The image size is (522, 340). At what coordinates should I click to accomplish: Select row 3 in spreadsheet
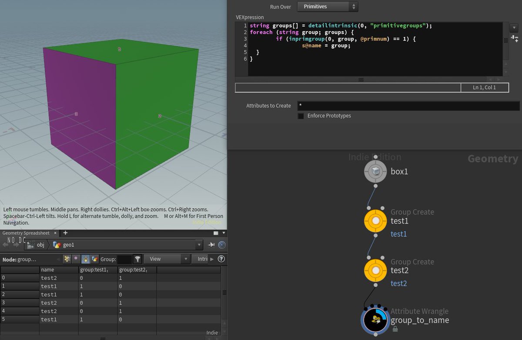click(20, 303)
